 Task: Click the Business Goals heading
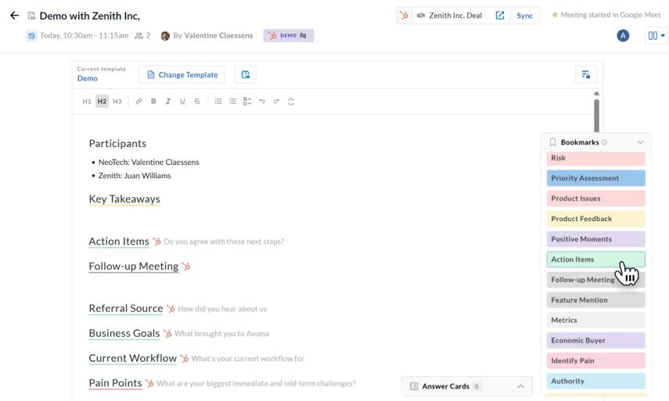[124, 333]
